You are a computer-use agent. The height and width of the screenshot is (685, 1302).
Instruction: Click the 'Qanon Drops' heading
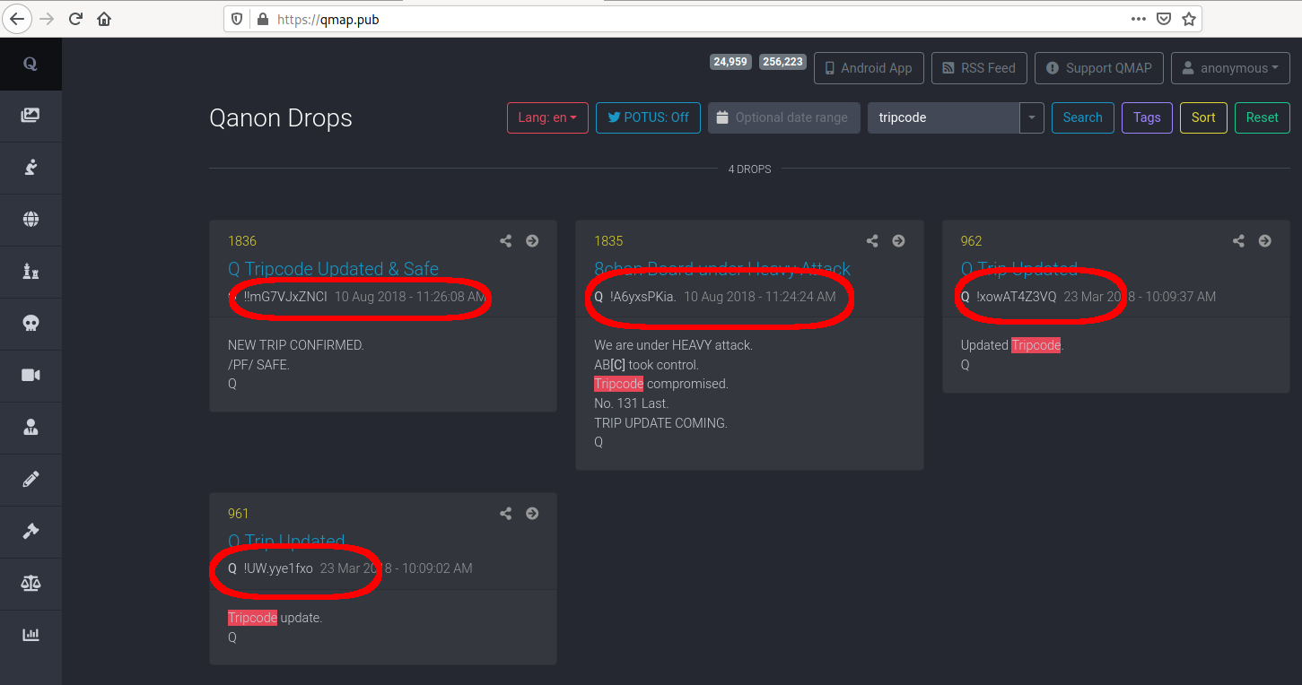click(x=281, y=118)
